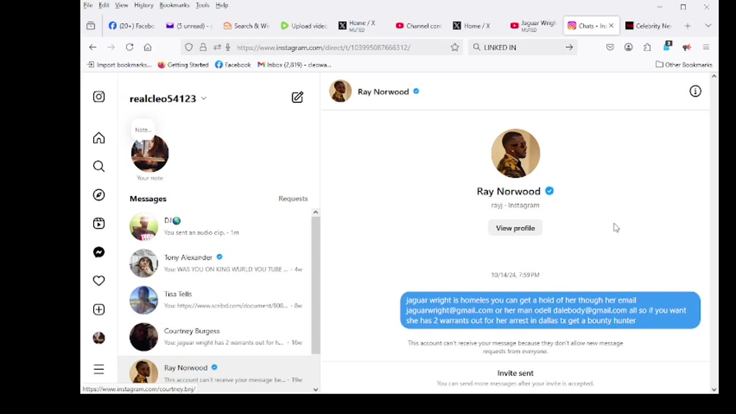Open the Tools menu

[202, 5]
